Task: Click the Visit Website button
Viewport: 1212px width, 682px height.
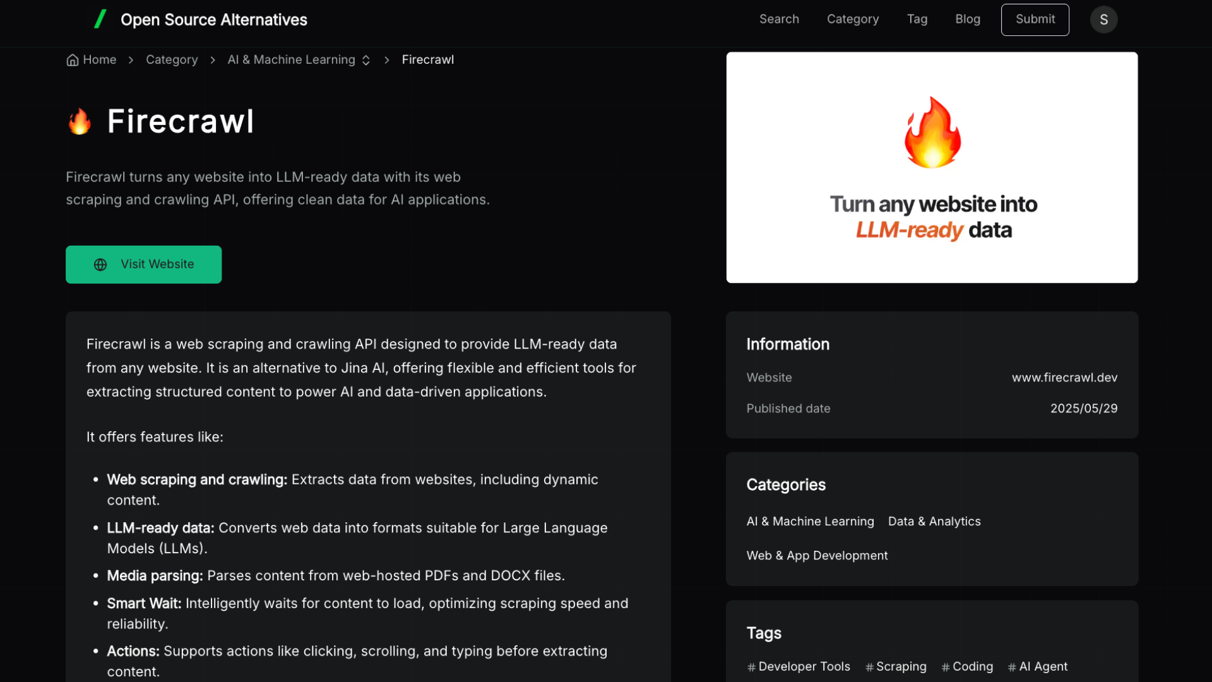Action: tap(143, 264)
